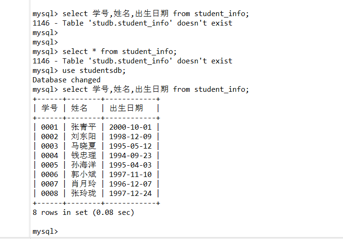This screenshot has height=239, width=343.
Task: Select the student name 钱忠理
Action: (84, 156)
